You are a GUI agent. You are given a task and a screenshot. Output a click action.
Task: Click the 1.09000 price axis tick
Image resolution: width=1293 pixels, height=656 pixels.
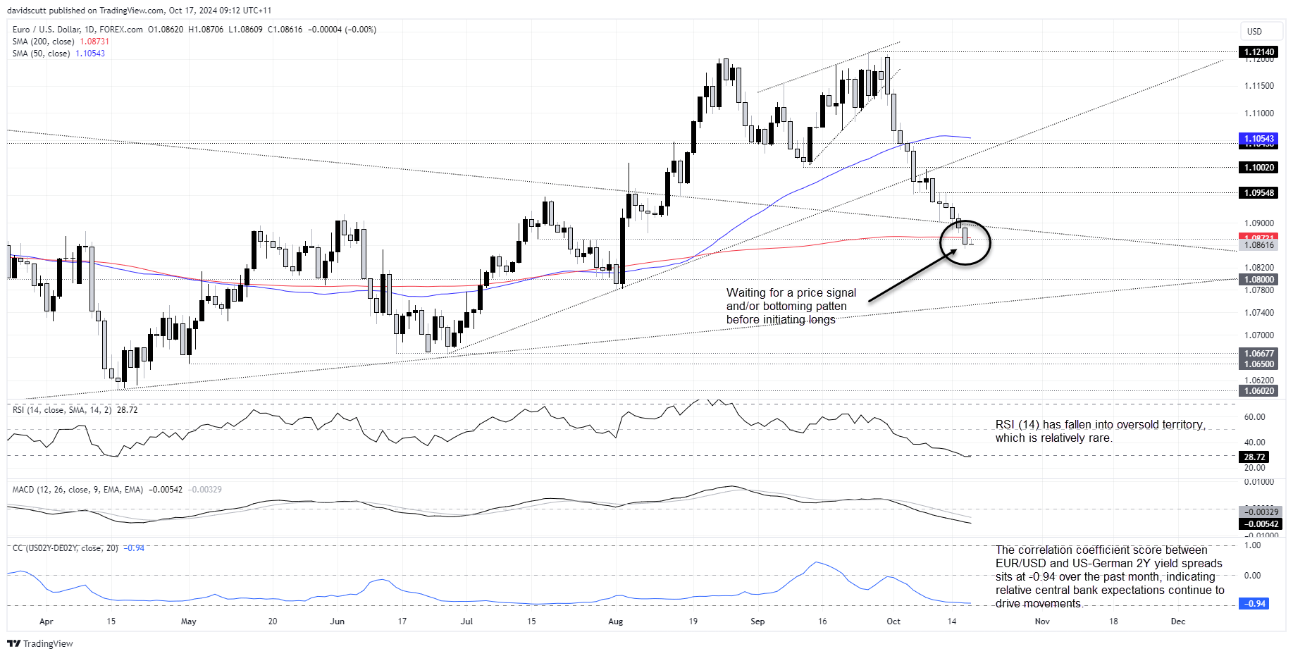tap(1259, 223)
